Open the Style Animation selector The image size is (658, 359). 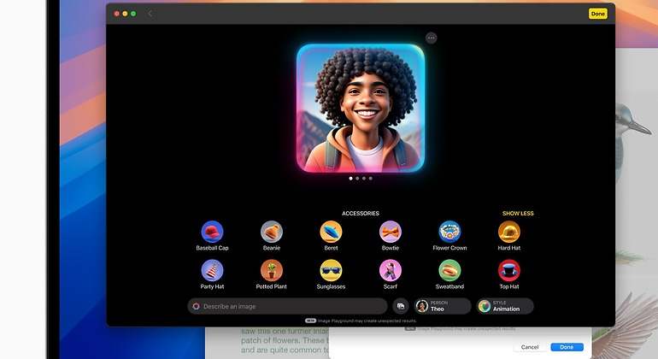coord(505,306)
